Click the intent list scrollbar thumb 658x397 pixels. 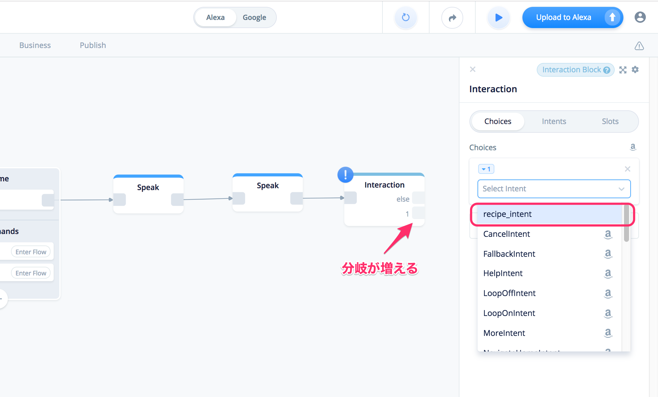click(626, 223)
